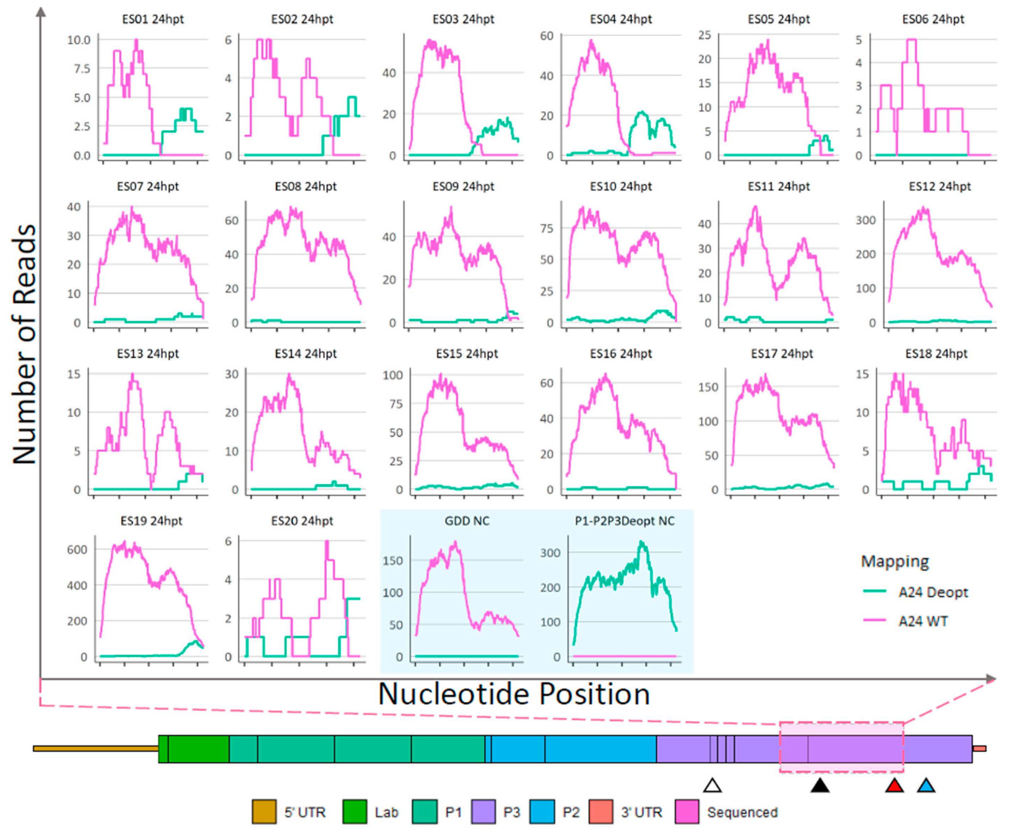Click the A24 Deopt mapping legend line
Viewport: 1015px width, 833px height.
(874, 591)
